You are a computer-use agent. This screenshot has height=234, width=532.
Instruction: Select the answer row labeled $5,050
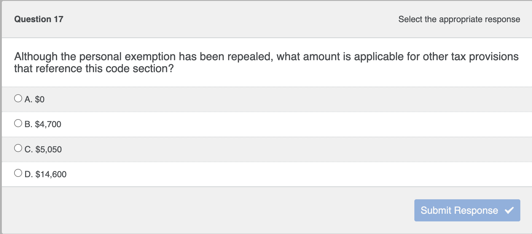tap(123, 149)
